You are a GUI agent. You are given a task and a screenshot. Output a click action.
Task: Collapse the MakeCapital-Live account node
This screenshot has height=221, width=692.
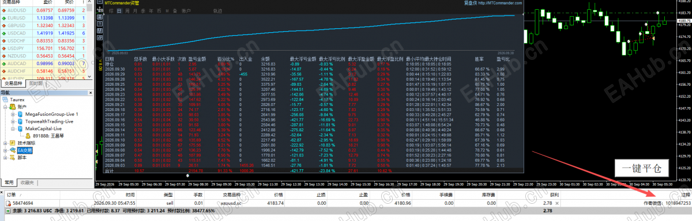pyautogui.click(x=13, y=129)
